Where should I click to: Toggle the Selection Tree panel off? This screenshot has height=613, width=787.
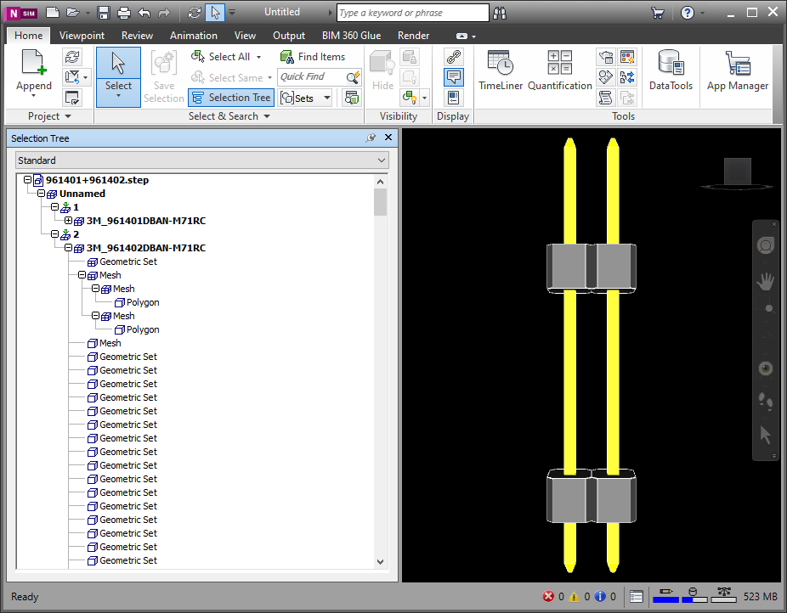click(x=388, y=138)
